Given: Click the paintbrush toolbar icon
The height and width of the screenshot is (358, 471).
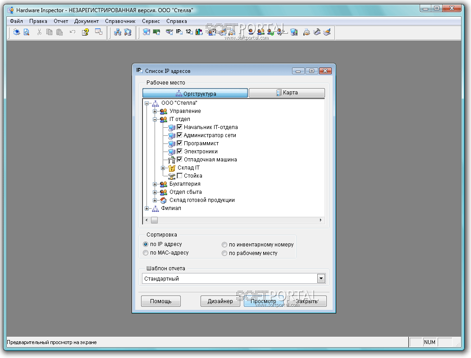Looking at the screenshot, I should coord(327,32).
